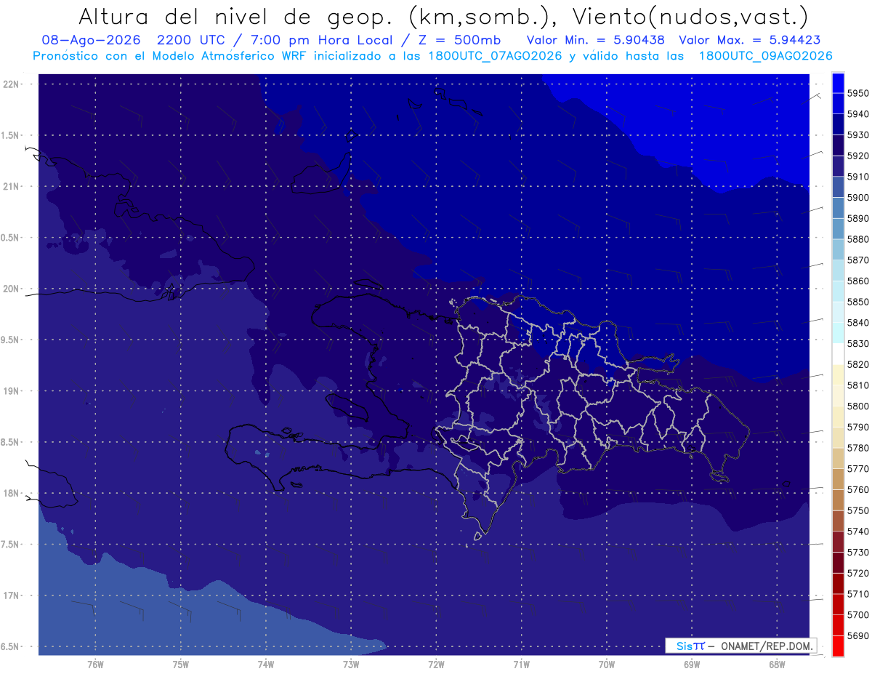Click the 73W longitude axis label

(x=351, y=665)
